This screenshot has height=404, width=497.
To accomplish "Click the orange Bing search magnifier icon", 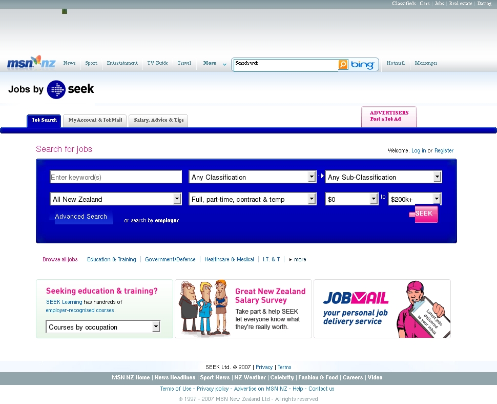I will pyautogui.click(x=343, y=65).
